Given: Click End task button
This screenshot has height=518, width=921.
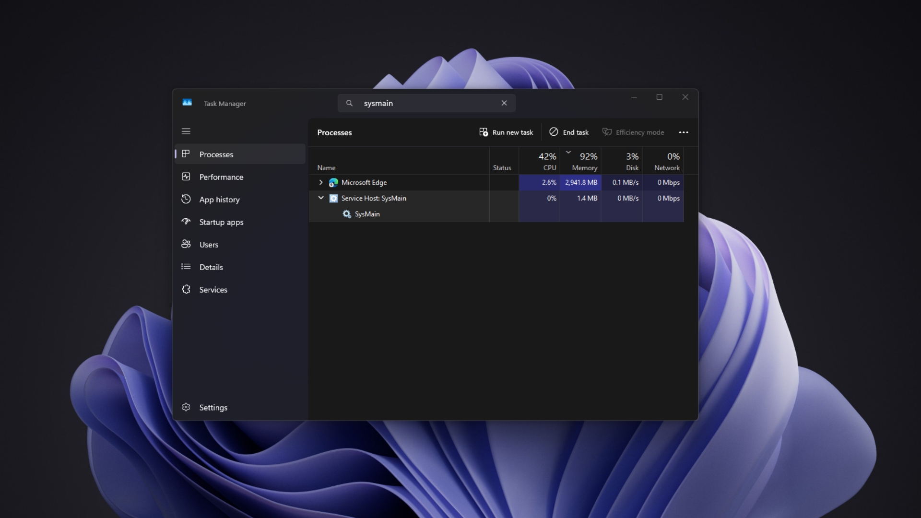Looking at the screenshot, I should [x=569, y=132].
